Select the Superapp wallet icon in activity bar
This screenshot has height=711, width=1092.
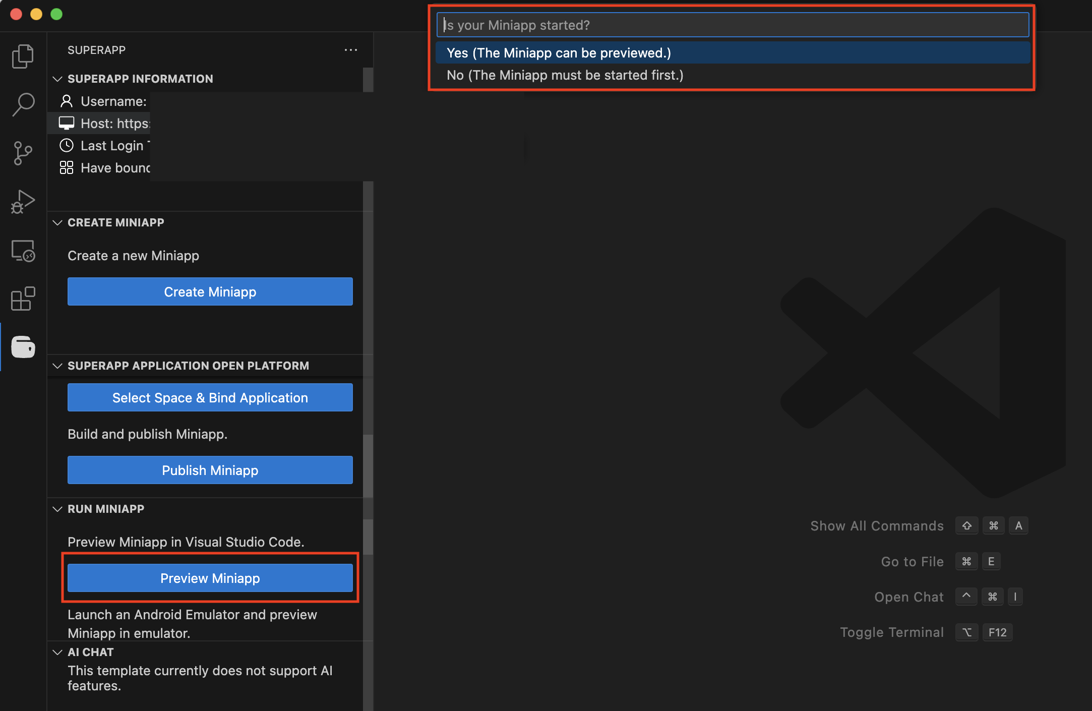(23, 347)
